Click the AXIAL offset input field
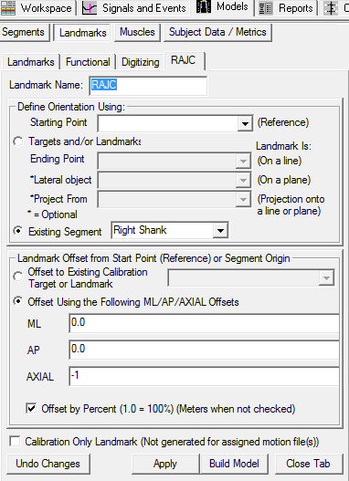This screenshot has width=349, height=481. click(x=205, y=376)
